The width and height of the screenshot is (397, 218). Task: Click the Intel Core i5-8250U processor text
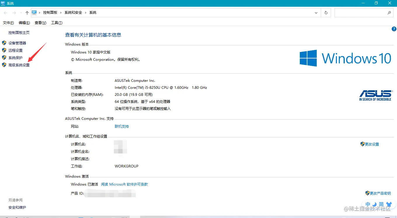(x=161, y=88)
